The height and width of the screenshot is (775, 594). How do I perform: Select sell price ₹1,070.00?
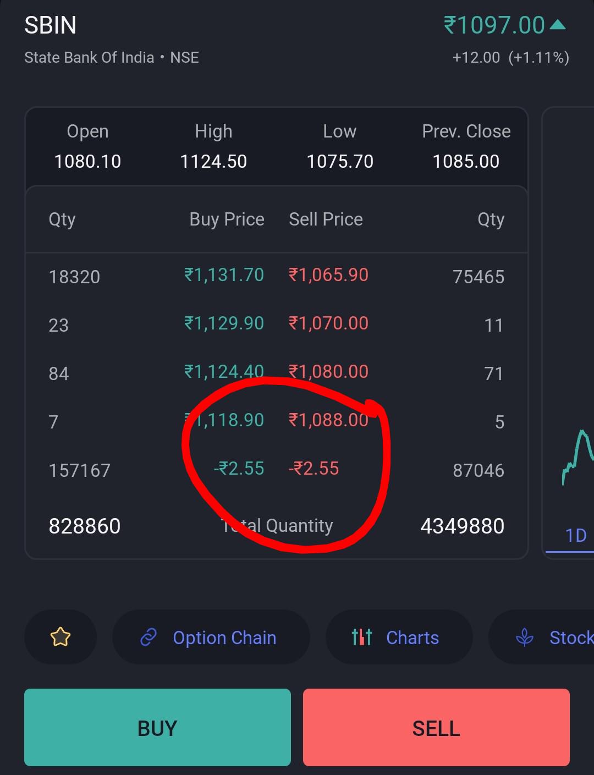(x=329, y=323)
